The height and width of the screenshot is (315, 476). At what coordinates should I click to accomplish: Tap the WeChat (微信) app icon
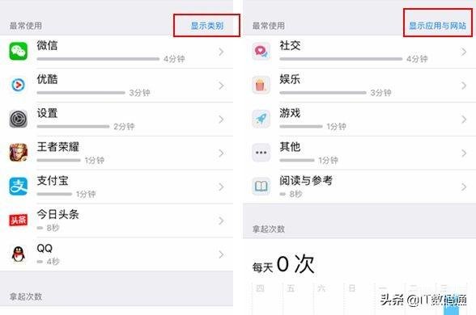(x=18, y=52)
